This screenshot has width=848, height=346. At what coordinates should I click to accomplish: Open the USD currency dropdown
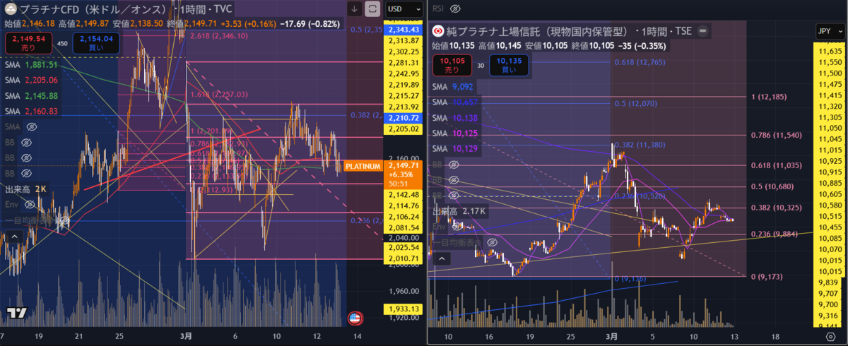click(x=405, y=9)
